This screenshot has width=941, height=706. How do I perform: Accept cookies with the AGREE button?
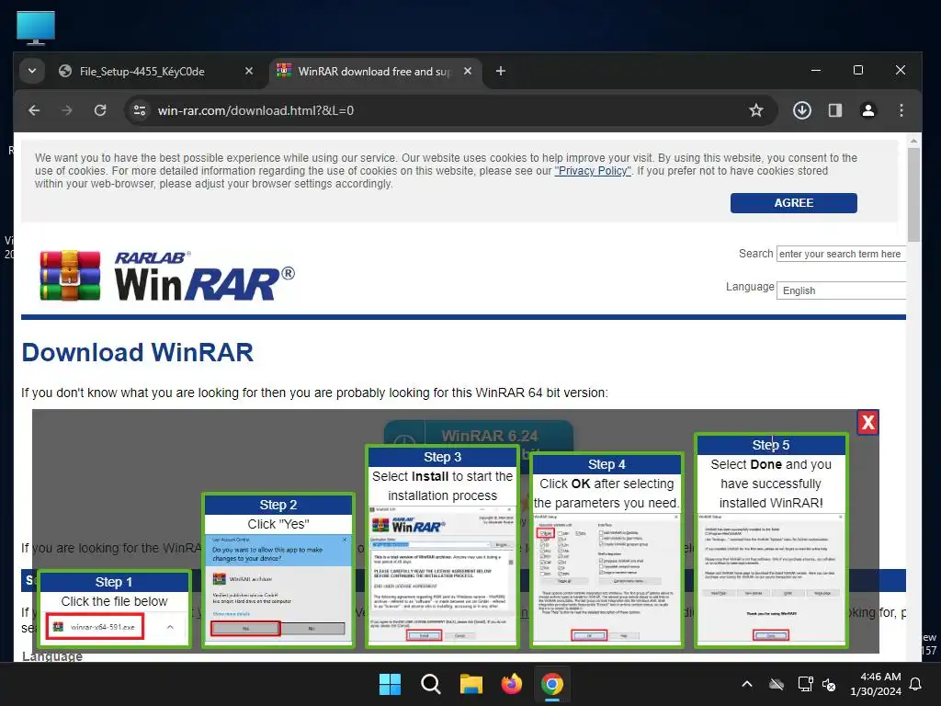793,203
